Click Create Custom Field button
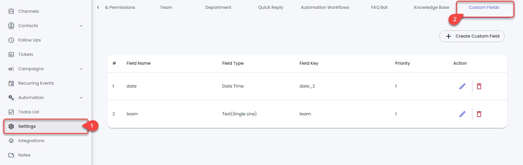This screenshot has height=165, width=523. 472,36
